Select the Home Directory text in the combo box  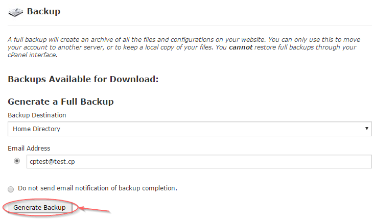(x=36, y=129)
